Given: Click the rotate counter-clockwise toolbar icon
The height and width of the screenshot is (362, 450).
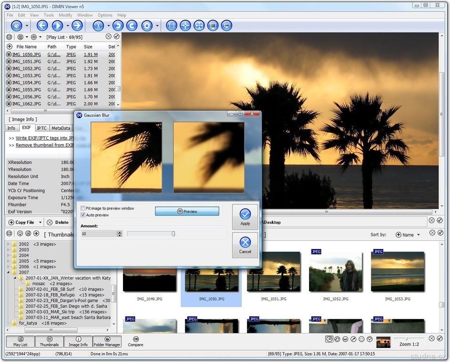Looking at the screenshot, I should [x=118, y=25].
